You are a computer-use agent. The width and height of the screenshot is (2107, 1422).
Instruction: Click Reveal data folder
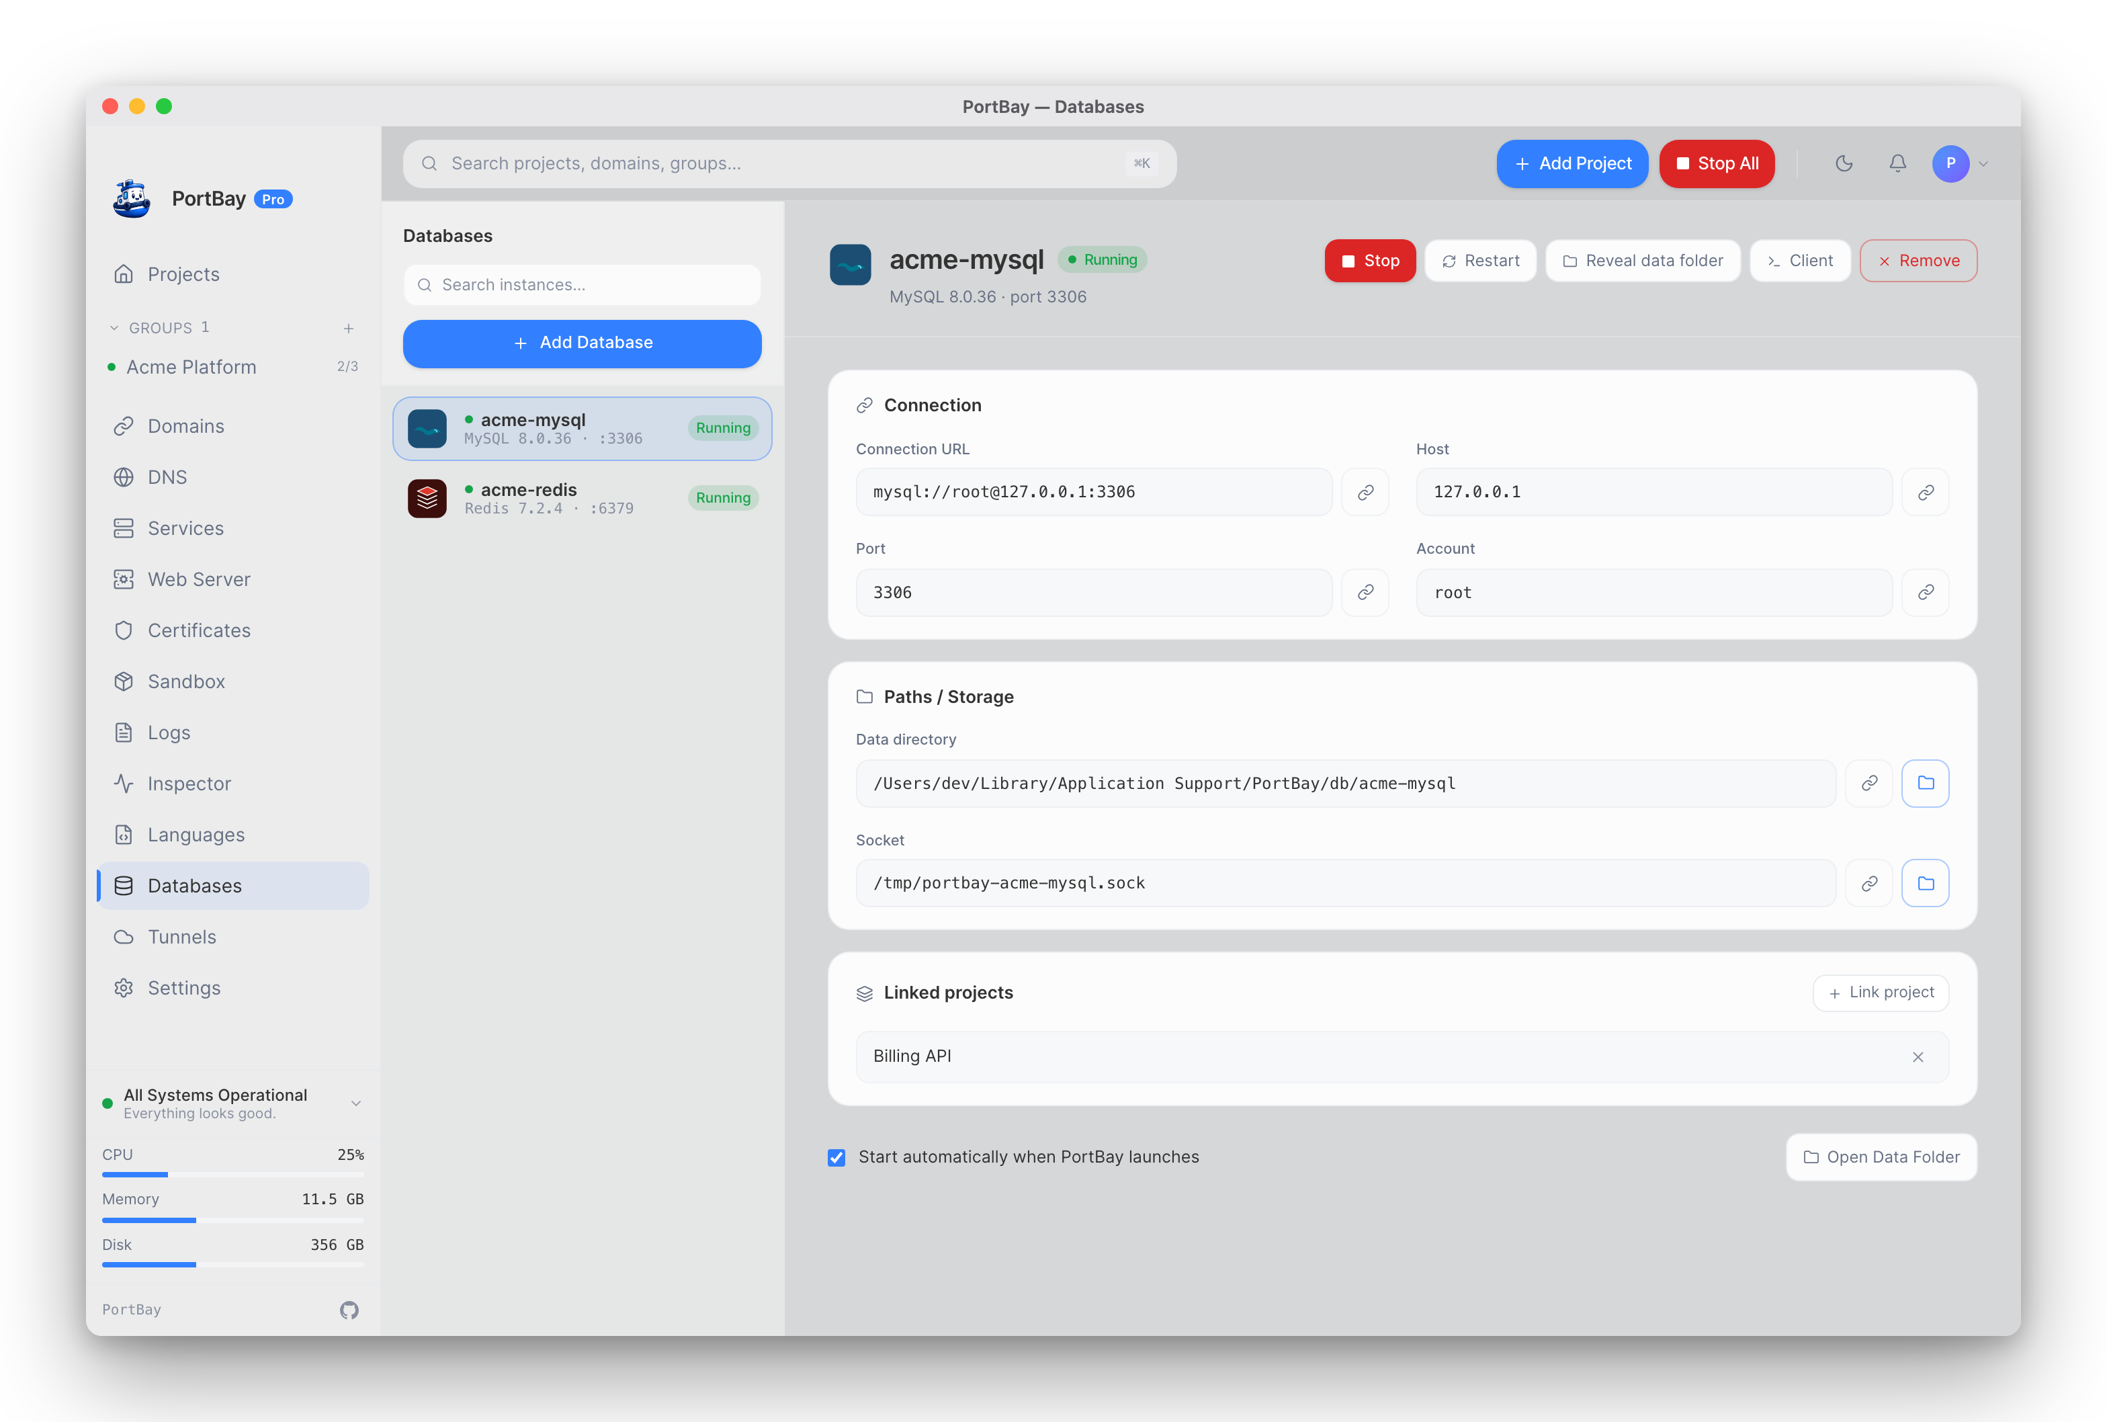(x=1643, y=261)
